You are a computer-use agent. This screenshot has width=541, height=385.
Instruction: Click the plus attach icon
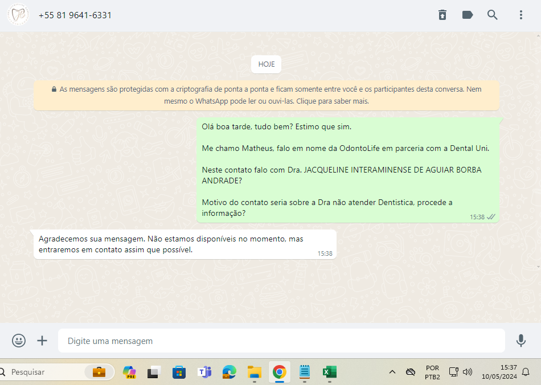pos(42,341)
